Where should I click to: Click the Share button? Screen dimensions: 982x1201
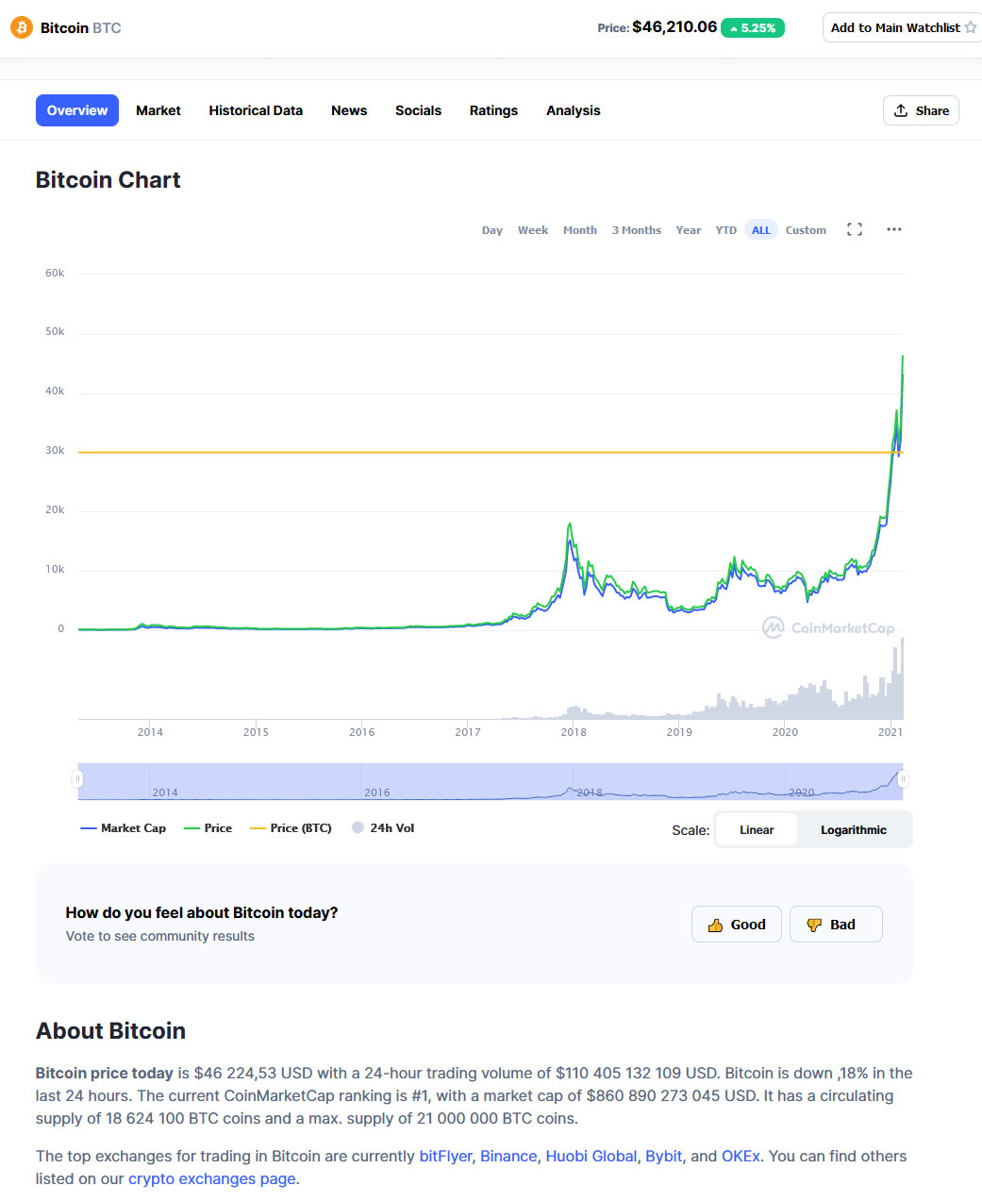[921, 110]
